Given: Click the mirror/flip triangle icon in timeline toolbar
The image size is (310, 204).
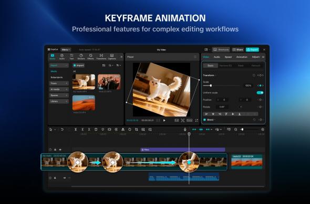Looking at the screenshot, I should click(x=123, y=130).
